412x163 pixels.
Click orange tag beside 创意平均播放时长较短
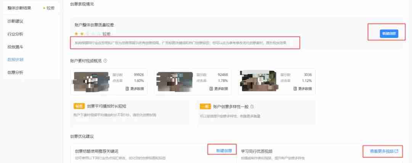coord(79,106)
